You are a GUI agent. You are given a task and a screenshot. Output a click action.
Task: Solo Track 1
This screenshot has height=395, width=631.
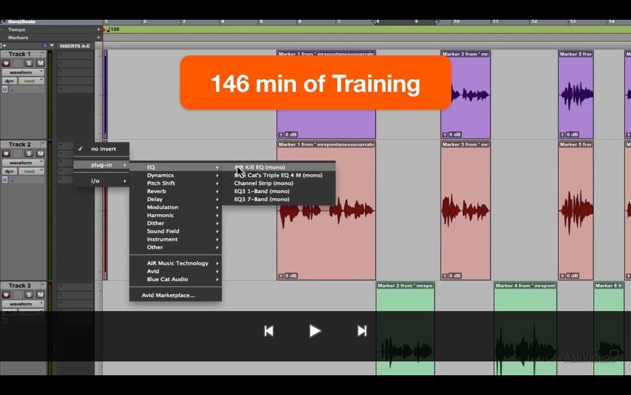(28, 63)
